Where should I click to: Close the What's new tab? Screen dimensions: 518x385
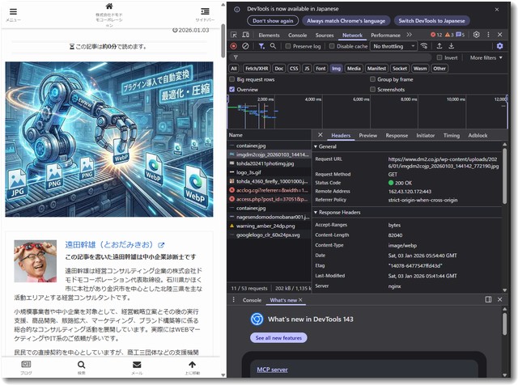(x=300, y=300)
